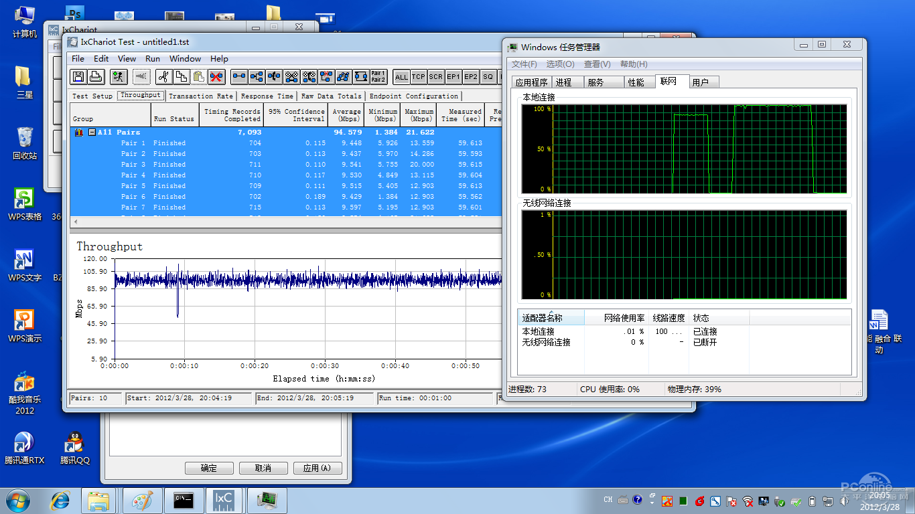Select 本地连接 adapter row
The image size is (915, 514).
pyautogui.click(x=685, y=331)
